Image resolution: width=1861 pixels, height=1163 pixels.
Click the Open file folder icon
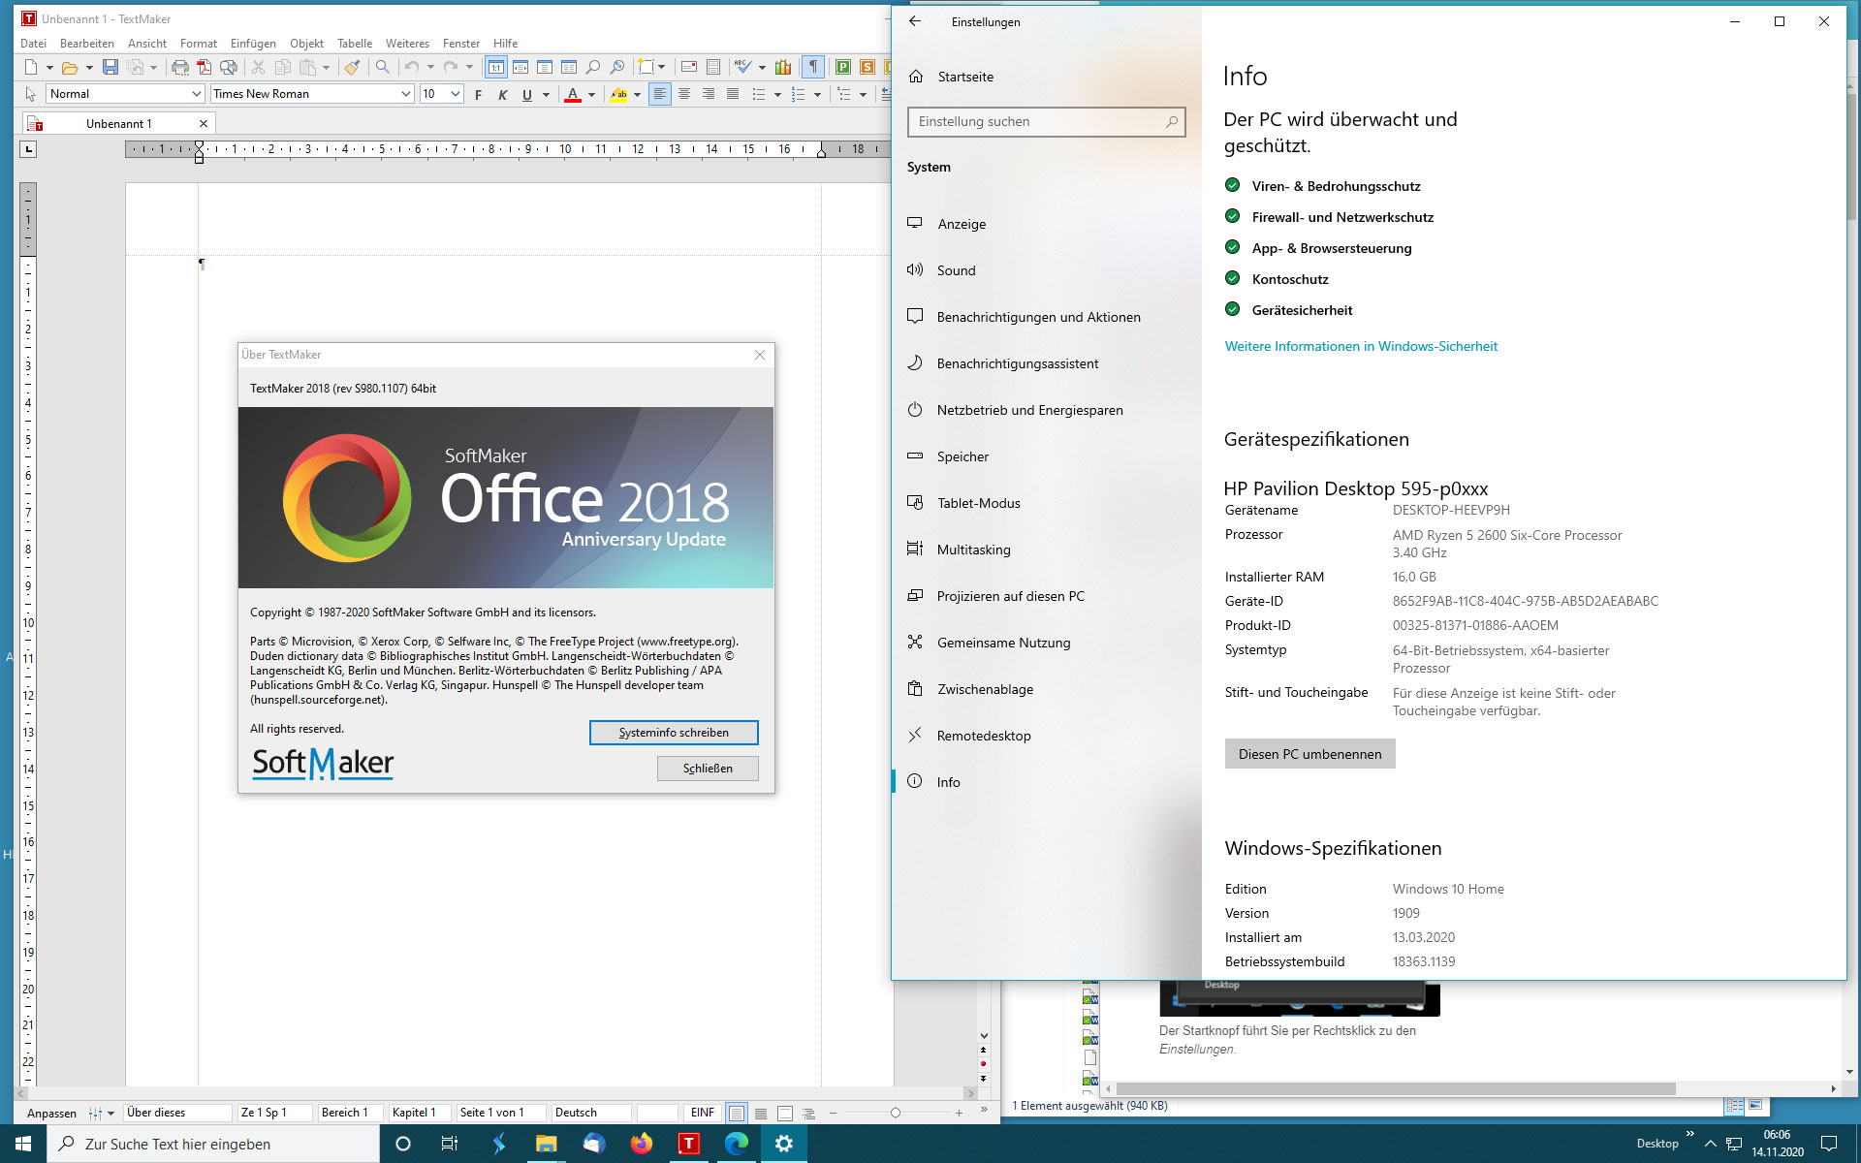[x=70, y=67]
